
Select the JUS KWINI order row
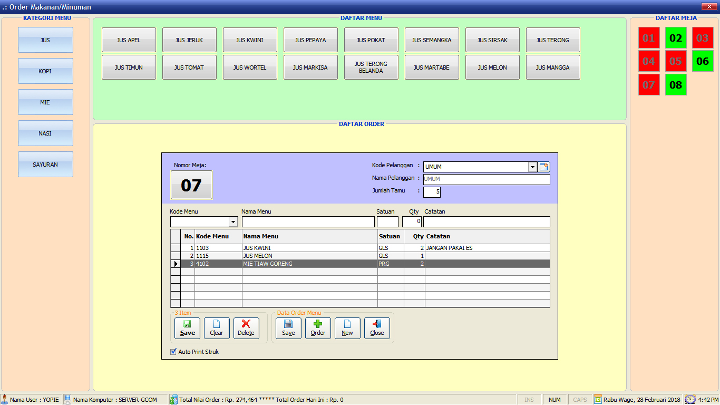coord(309,248)
